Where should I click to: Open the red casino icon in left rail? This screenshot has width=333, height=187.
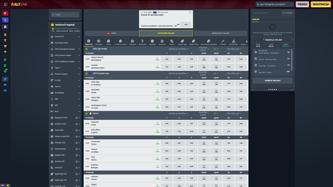click(x=5, y=13)
